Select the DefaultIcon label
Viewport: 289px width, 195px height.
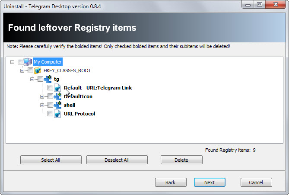78,96
